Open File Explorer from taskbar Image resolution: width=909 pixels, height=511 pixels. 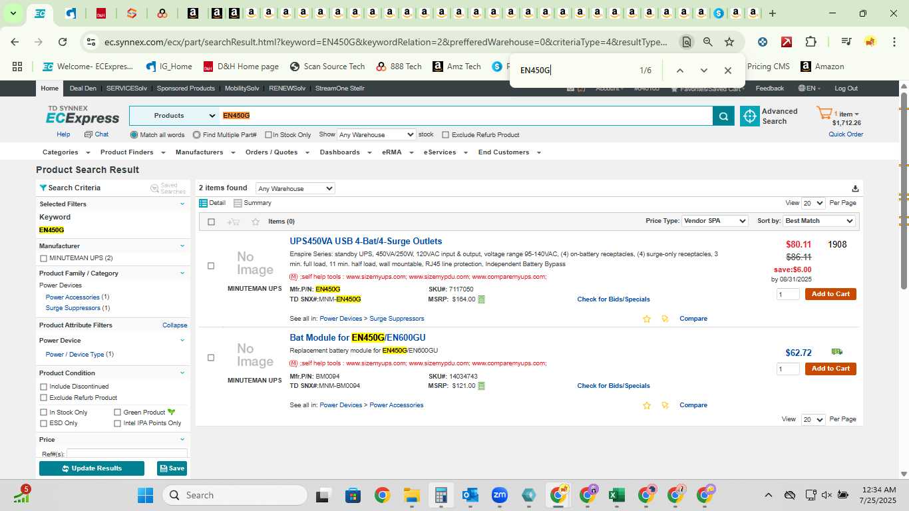[x=411, y=495]
